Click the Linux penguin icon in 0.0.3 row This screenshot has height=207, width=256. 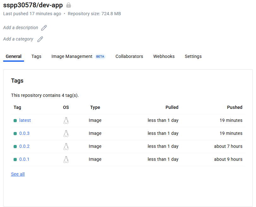(66, 134)
